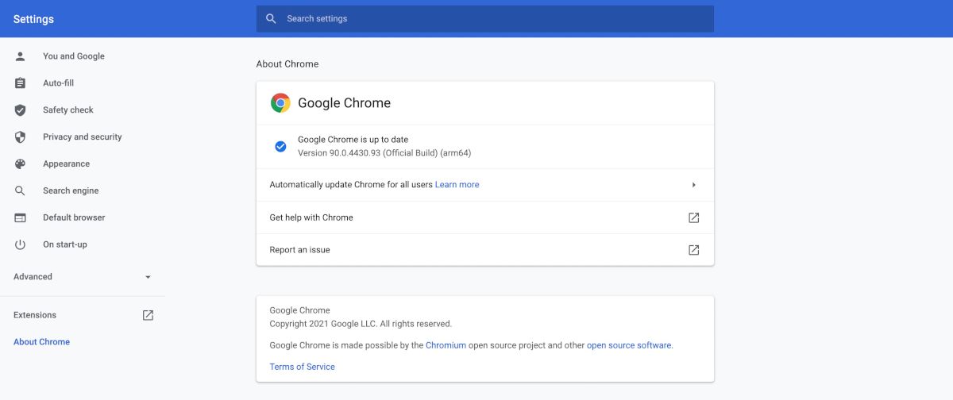Click Google Chrome is up to date text
This screenshot has height=400, width=953.
(x=353, y=140)
